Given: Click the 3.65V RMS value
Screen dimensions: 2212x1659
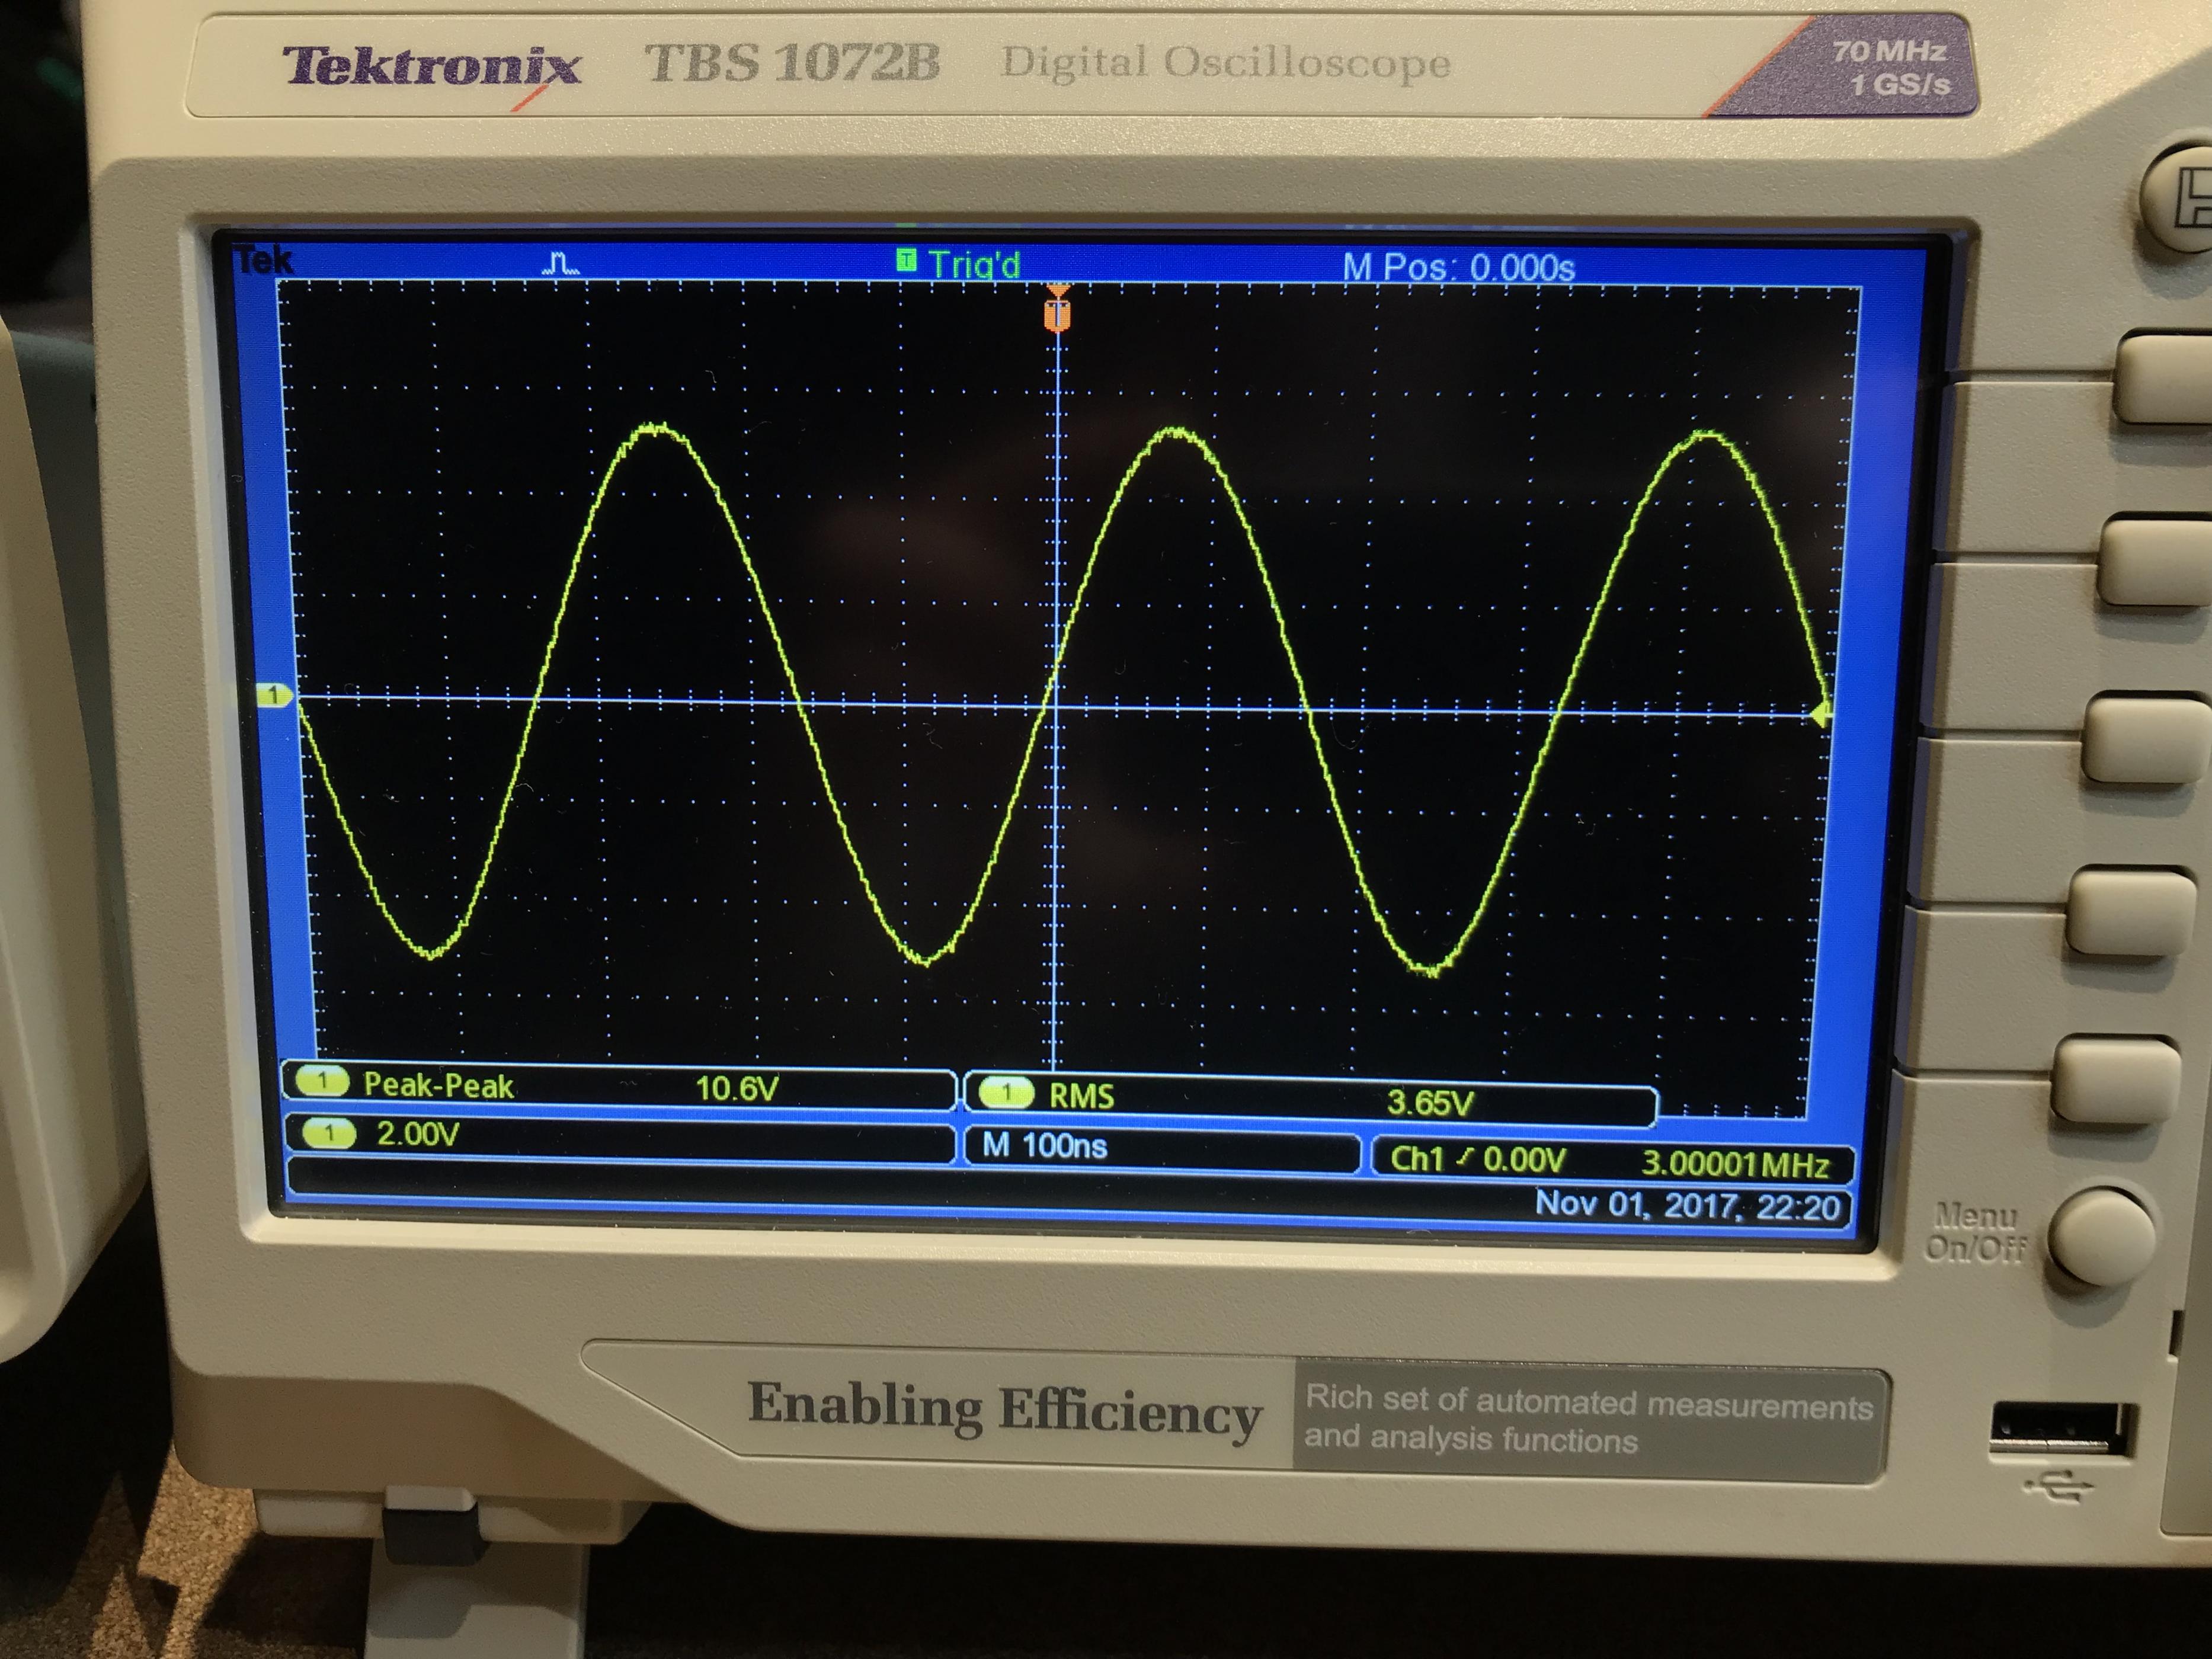Looking at the screenshot, I should tap(1430, 1102).
